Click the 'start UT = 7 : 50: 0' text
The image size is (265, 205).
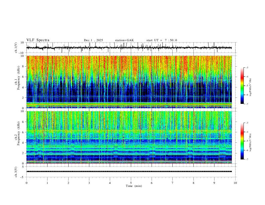coord(162,40)
